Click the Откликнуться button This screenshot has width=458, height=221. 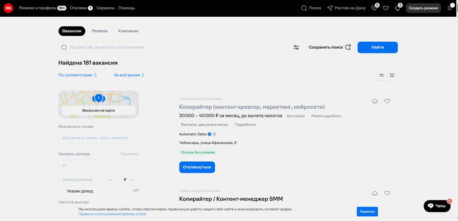point(197,167)
